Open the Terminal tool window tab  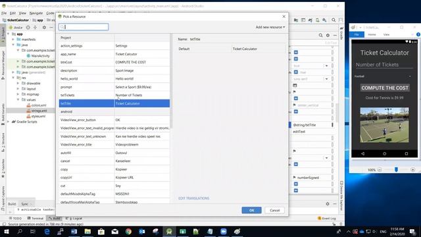[36, 219]
